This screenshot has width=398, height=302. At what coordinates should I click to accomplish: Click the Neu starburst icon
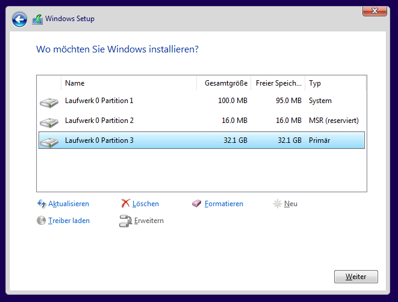(277, 204)
